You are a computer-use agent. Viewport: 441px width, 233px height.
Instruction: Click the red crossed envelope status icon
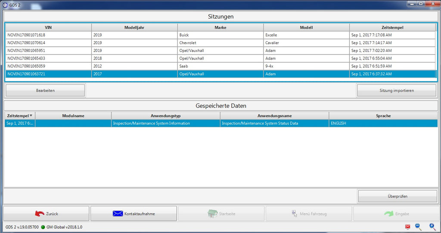[407, 227]
